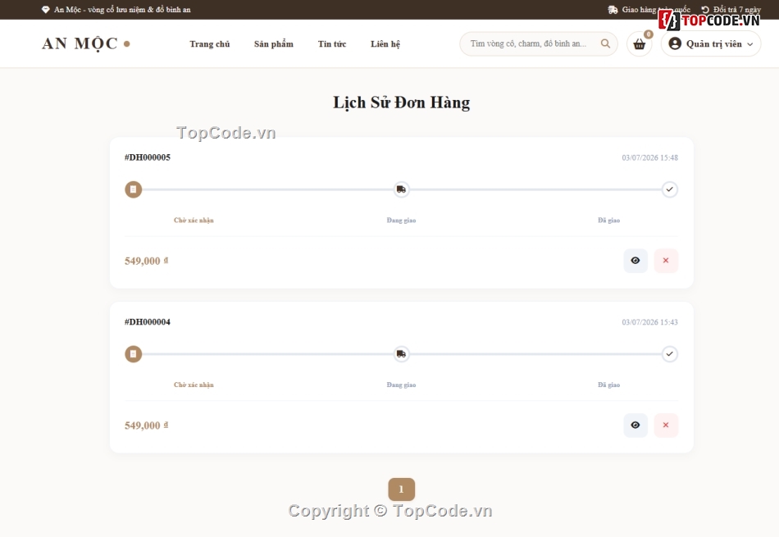Open the Tin tức menu
Screen dimensions: 779x537
pos(332,43)
